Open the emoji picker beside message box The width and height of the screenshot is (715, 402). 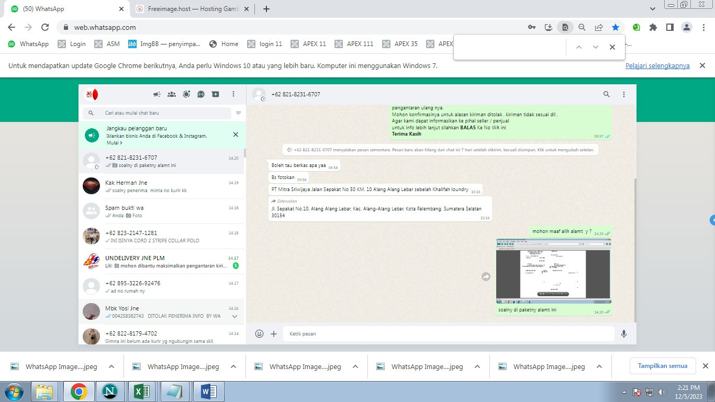[x=259, y=333]
